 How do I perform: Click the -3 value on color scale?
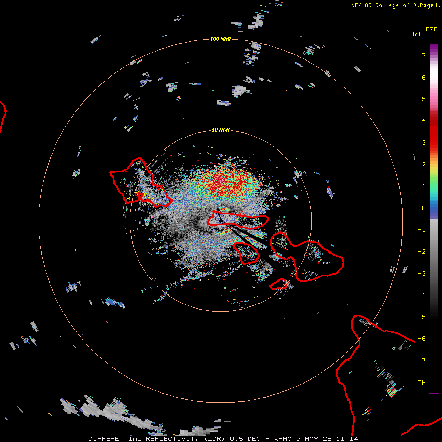point(422,274)
